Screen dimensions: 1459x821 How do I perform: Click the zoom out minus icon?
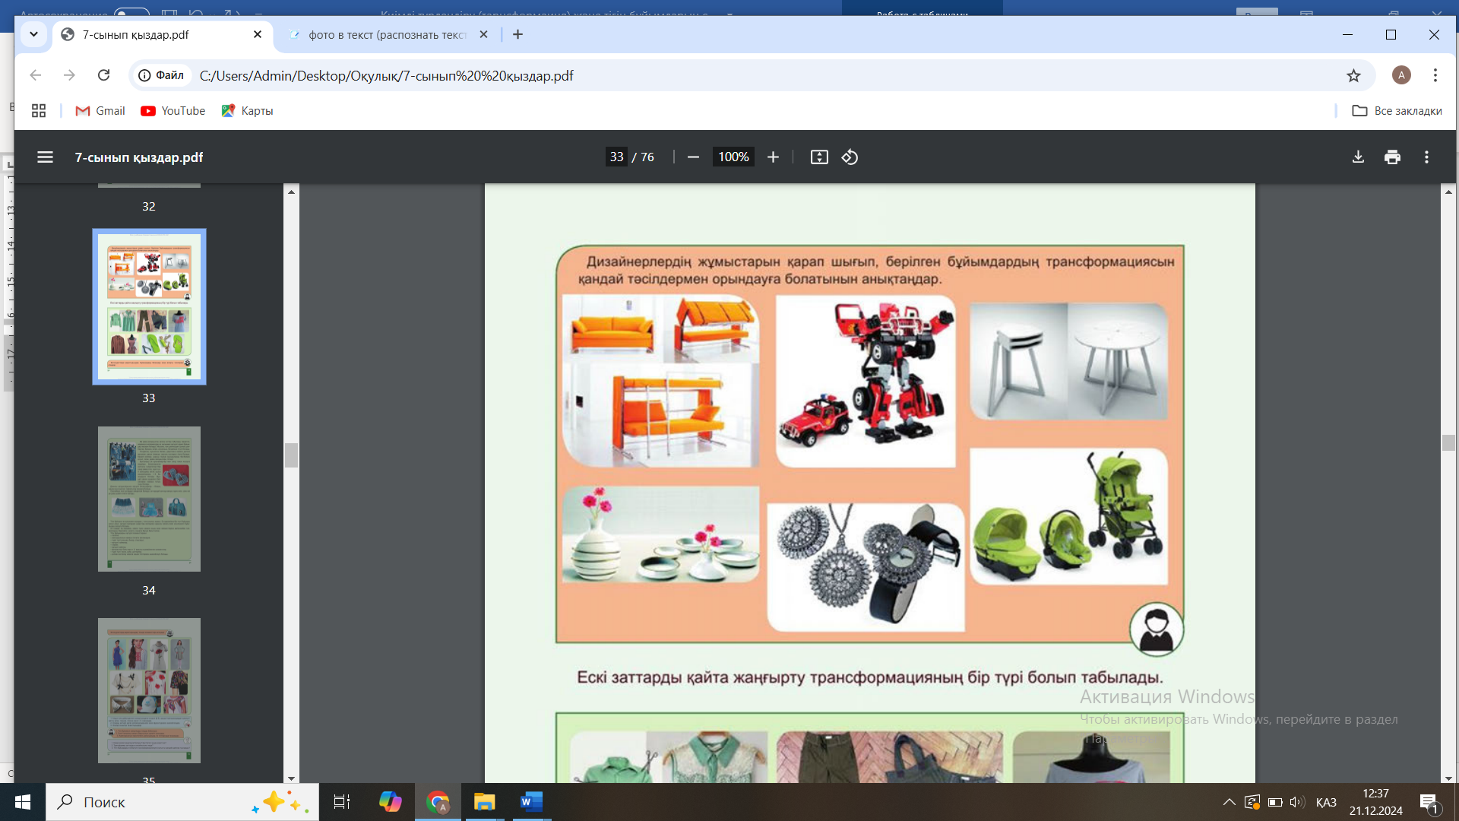[693, 157]
